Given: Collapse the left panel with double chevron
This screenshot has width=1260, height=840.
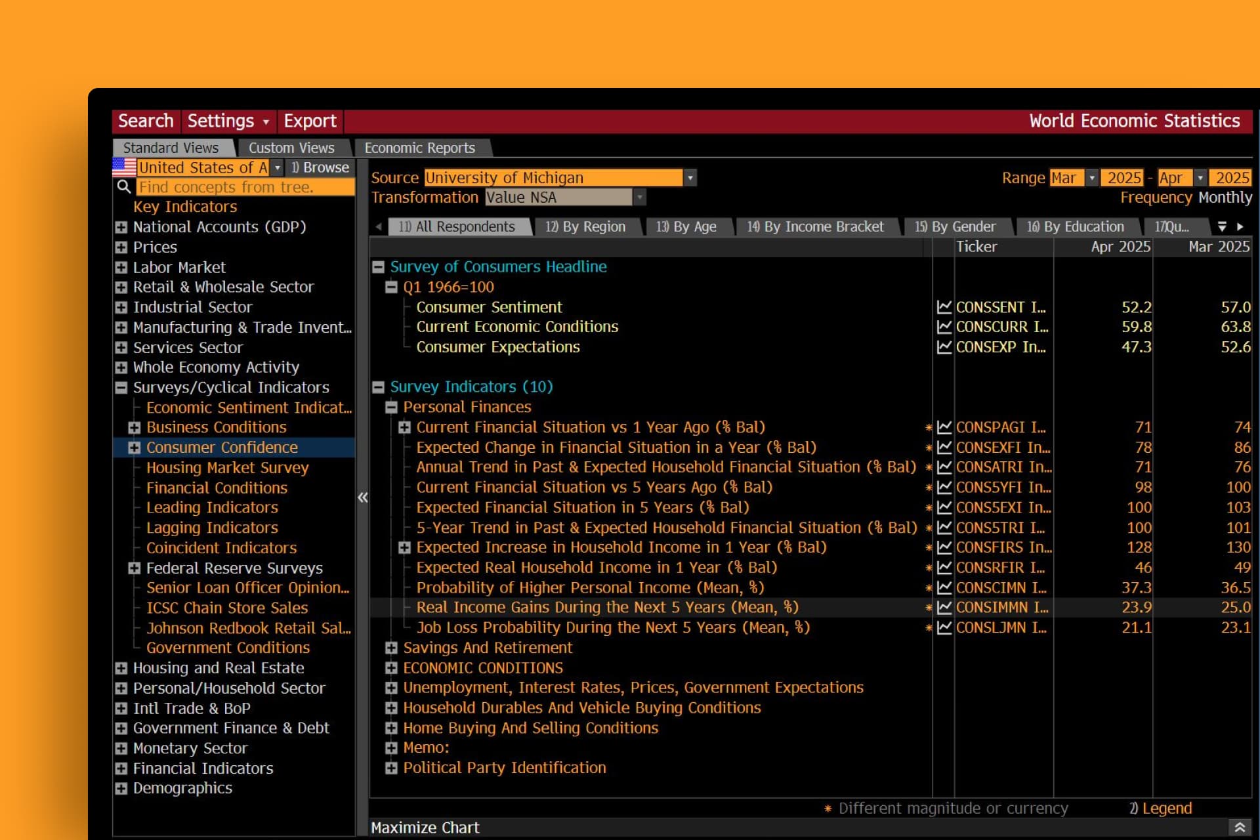Looking at the screenshot, I should point(363,497).
